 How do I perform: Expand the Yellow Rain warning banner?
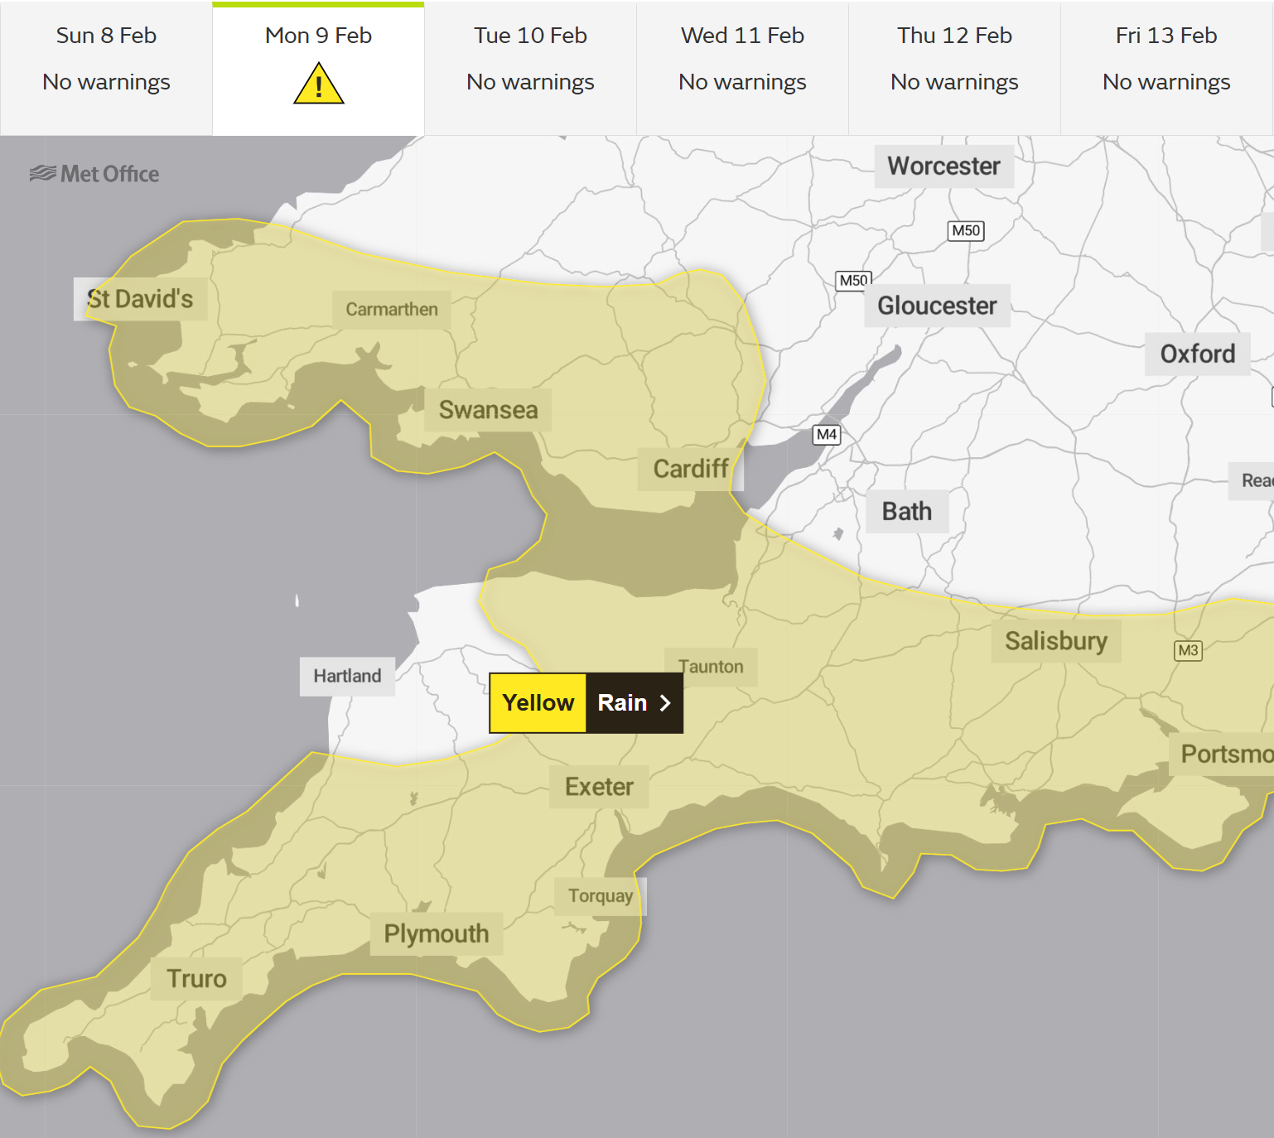(x=586, y=702)
